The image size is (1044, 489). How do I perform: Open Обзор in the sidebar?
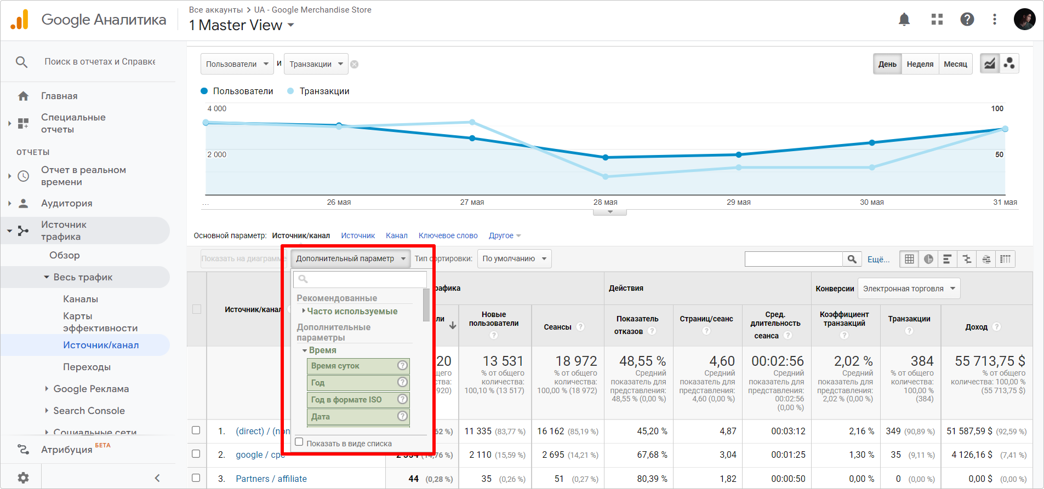pos(65,256)
